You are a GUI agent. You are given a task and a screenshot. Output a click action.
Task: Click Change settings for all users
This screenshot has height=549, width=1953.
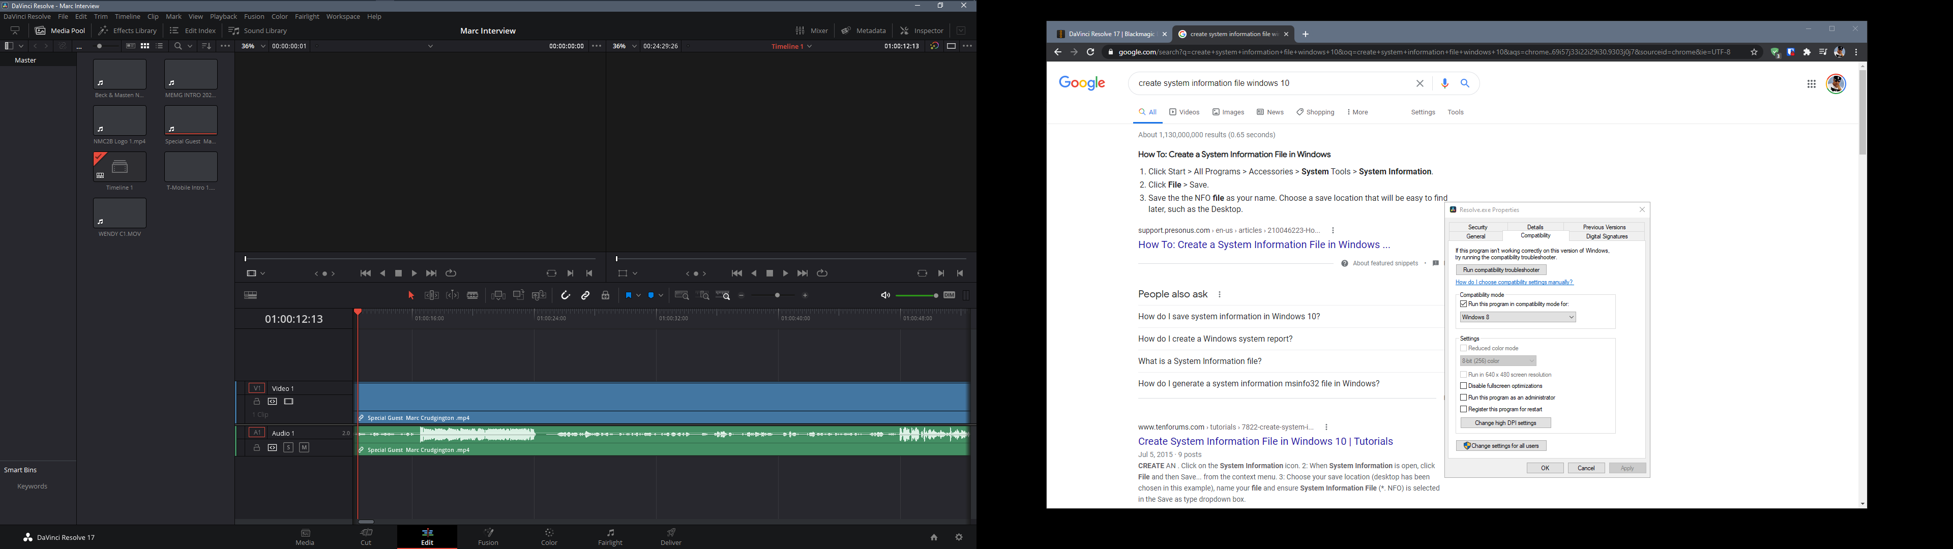click(1501, 446)
